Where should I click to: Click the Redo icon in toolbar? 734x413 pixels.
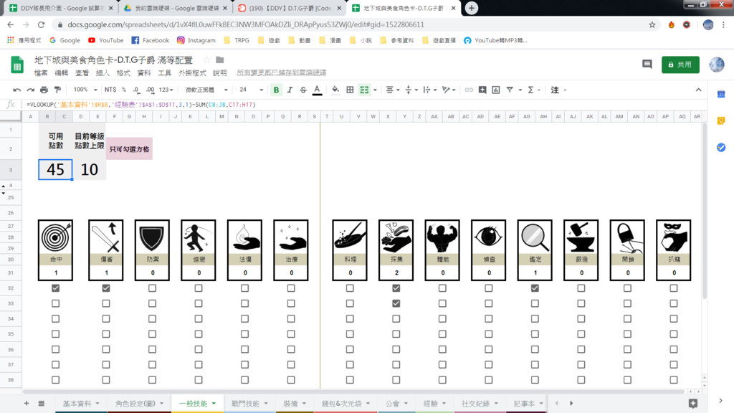click(30, 90)
